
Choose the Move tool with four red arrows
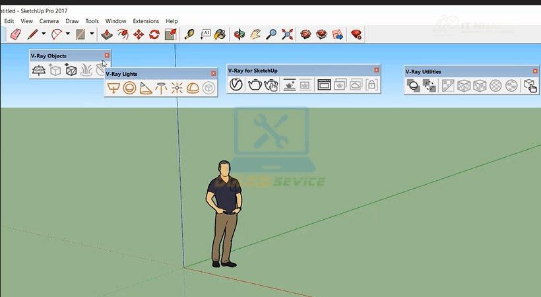(139, 34)
